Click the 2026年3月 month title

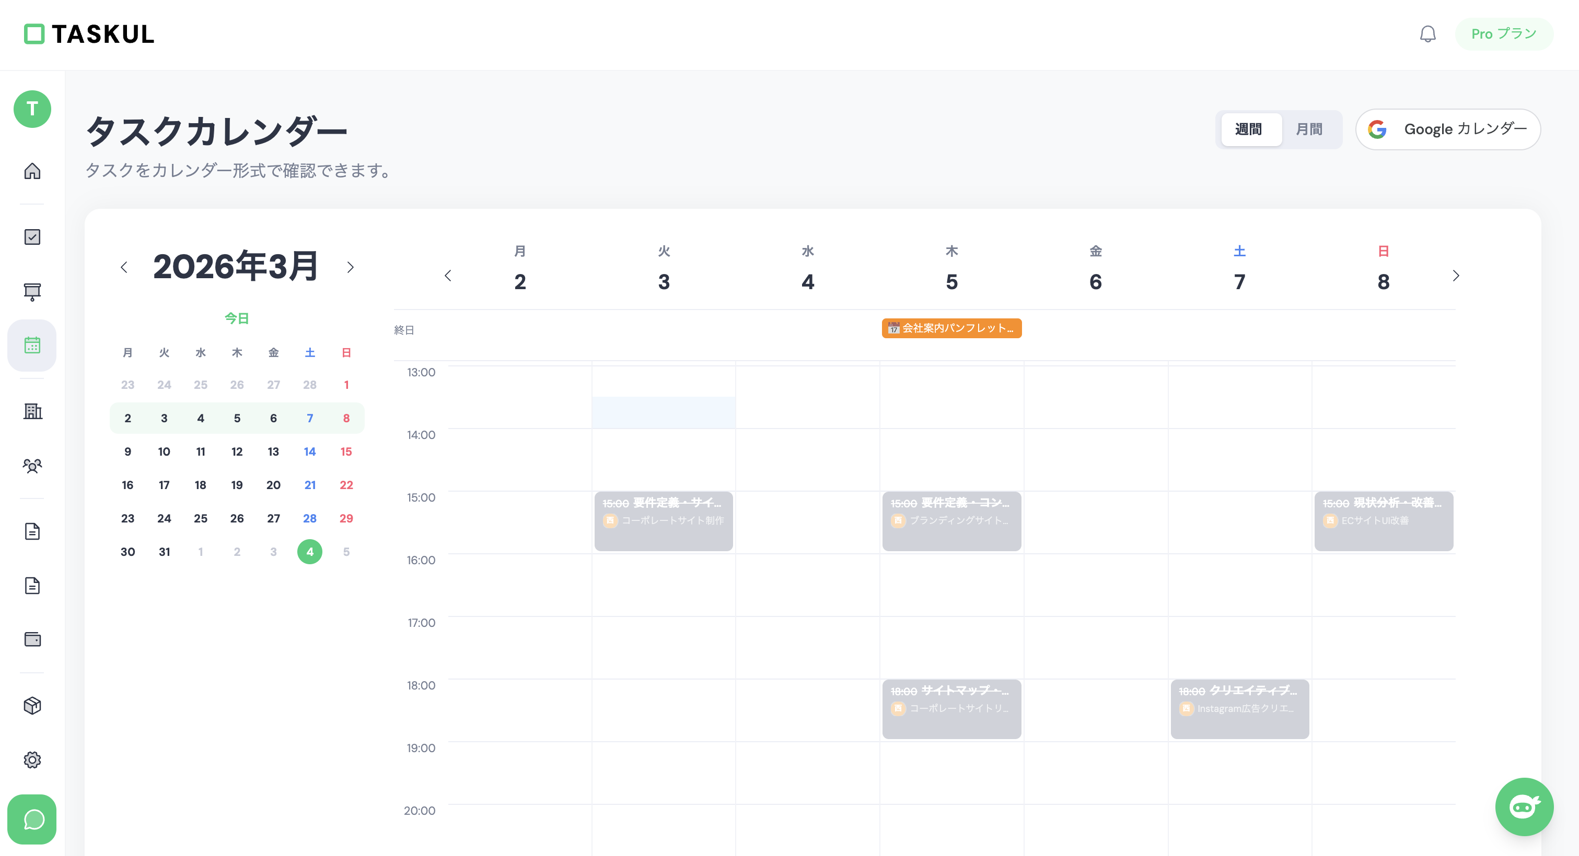tap(236, 267)
